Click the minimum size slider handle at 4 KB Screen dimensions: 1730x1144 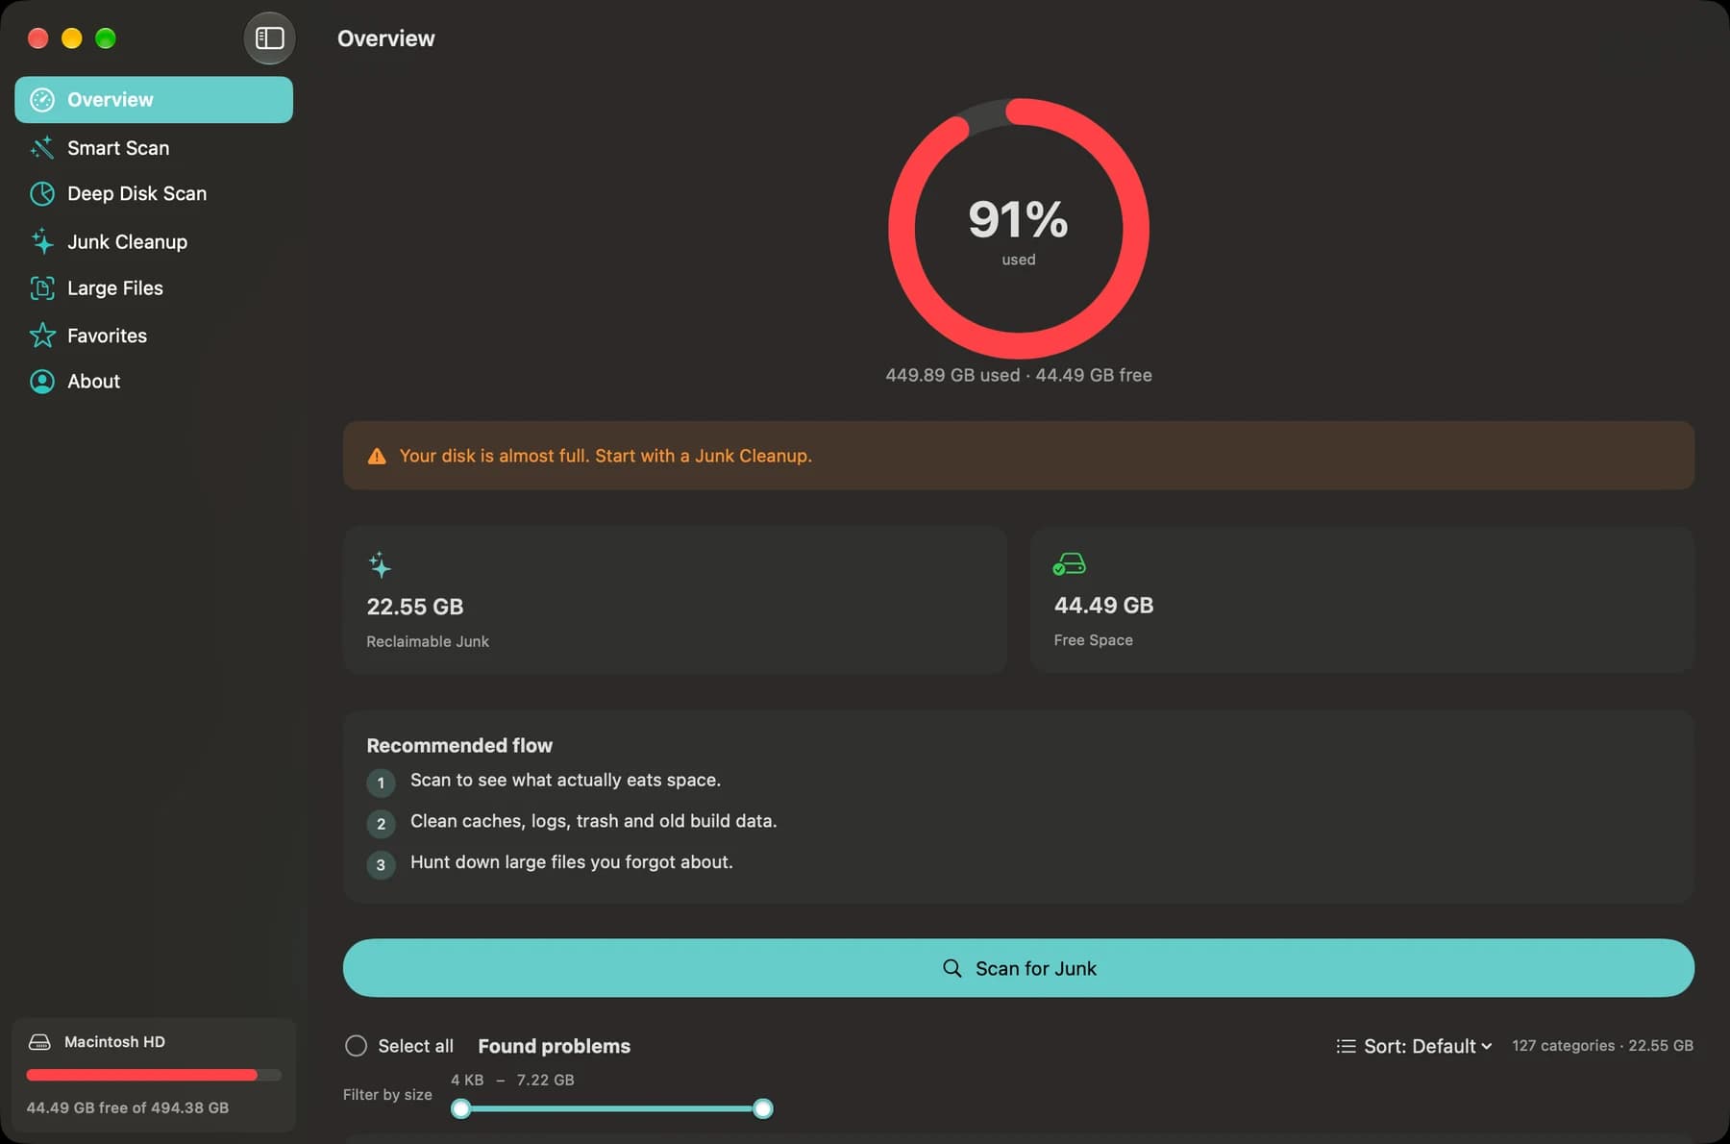461,1108
